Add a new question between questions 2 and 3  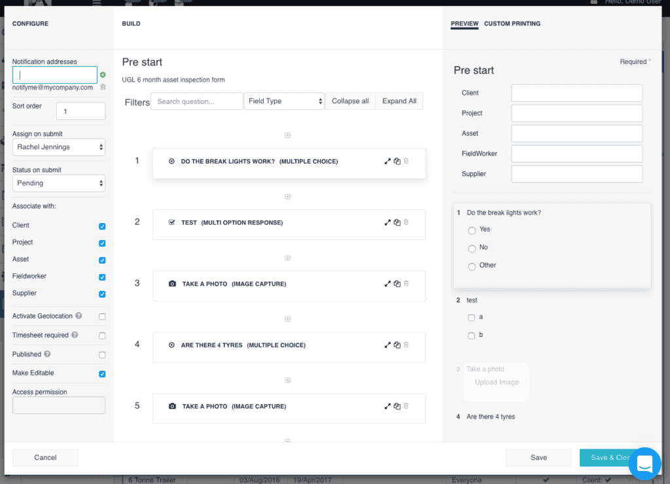point(287,258)
